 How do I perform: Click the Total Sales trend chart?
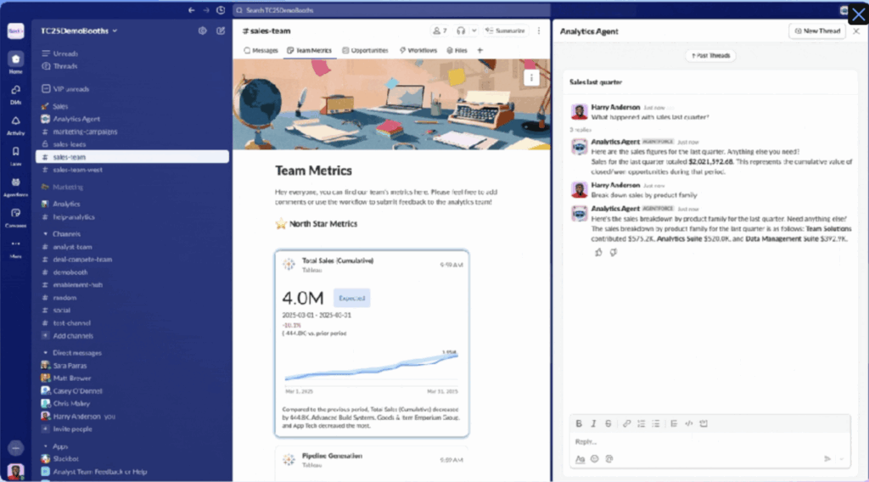point(371,367)
